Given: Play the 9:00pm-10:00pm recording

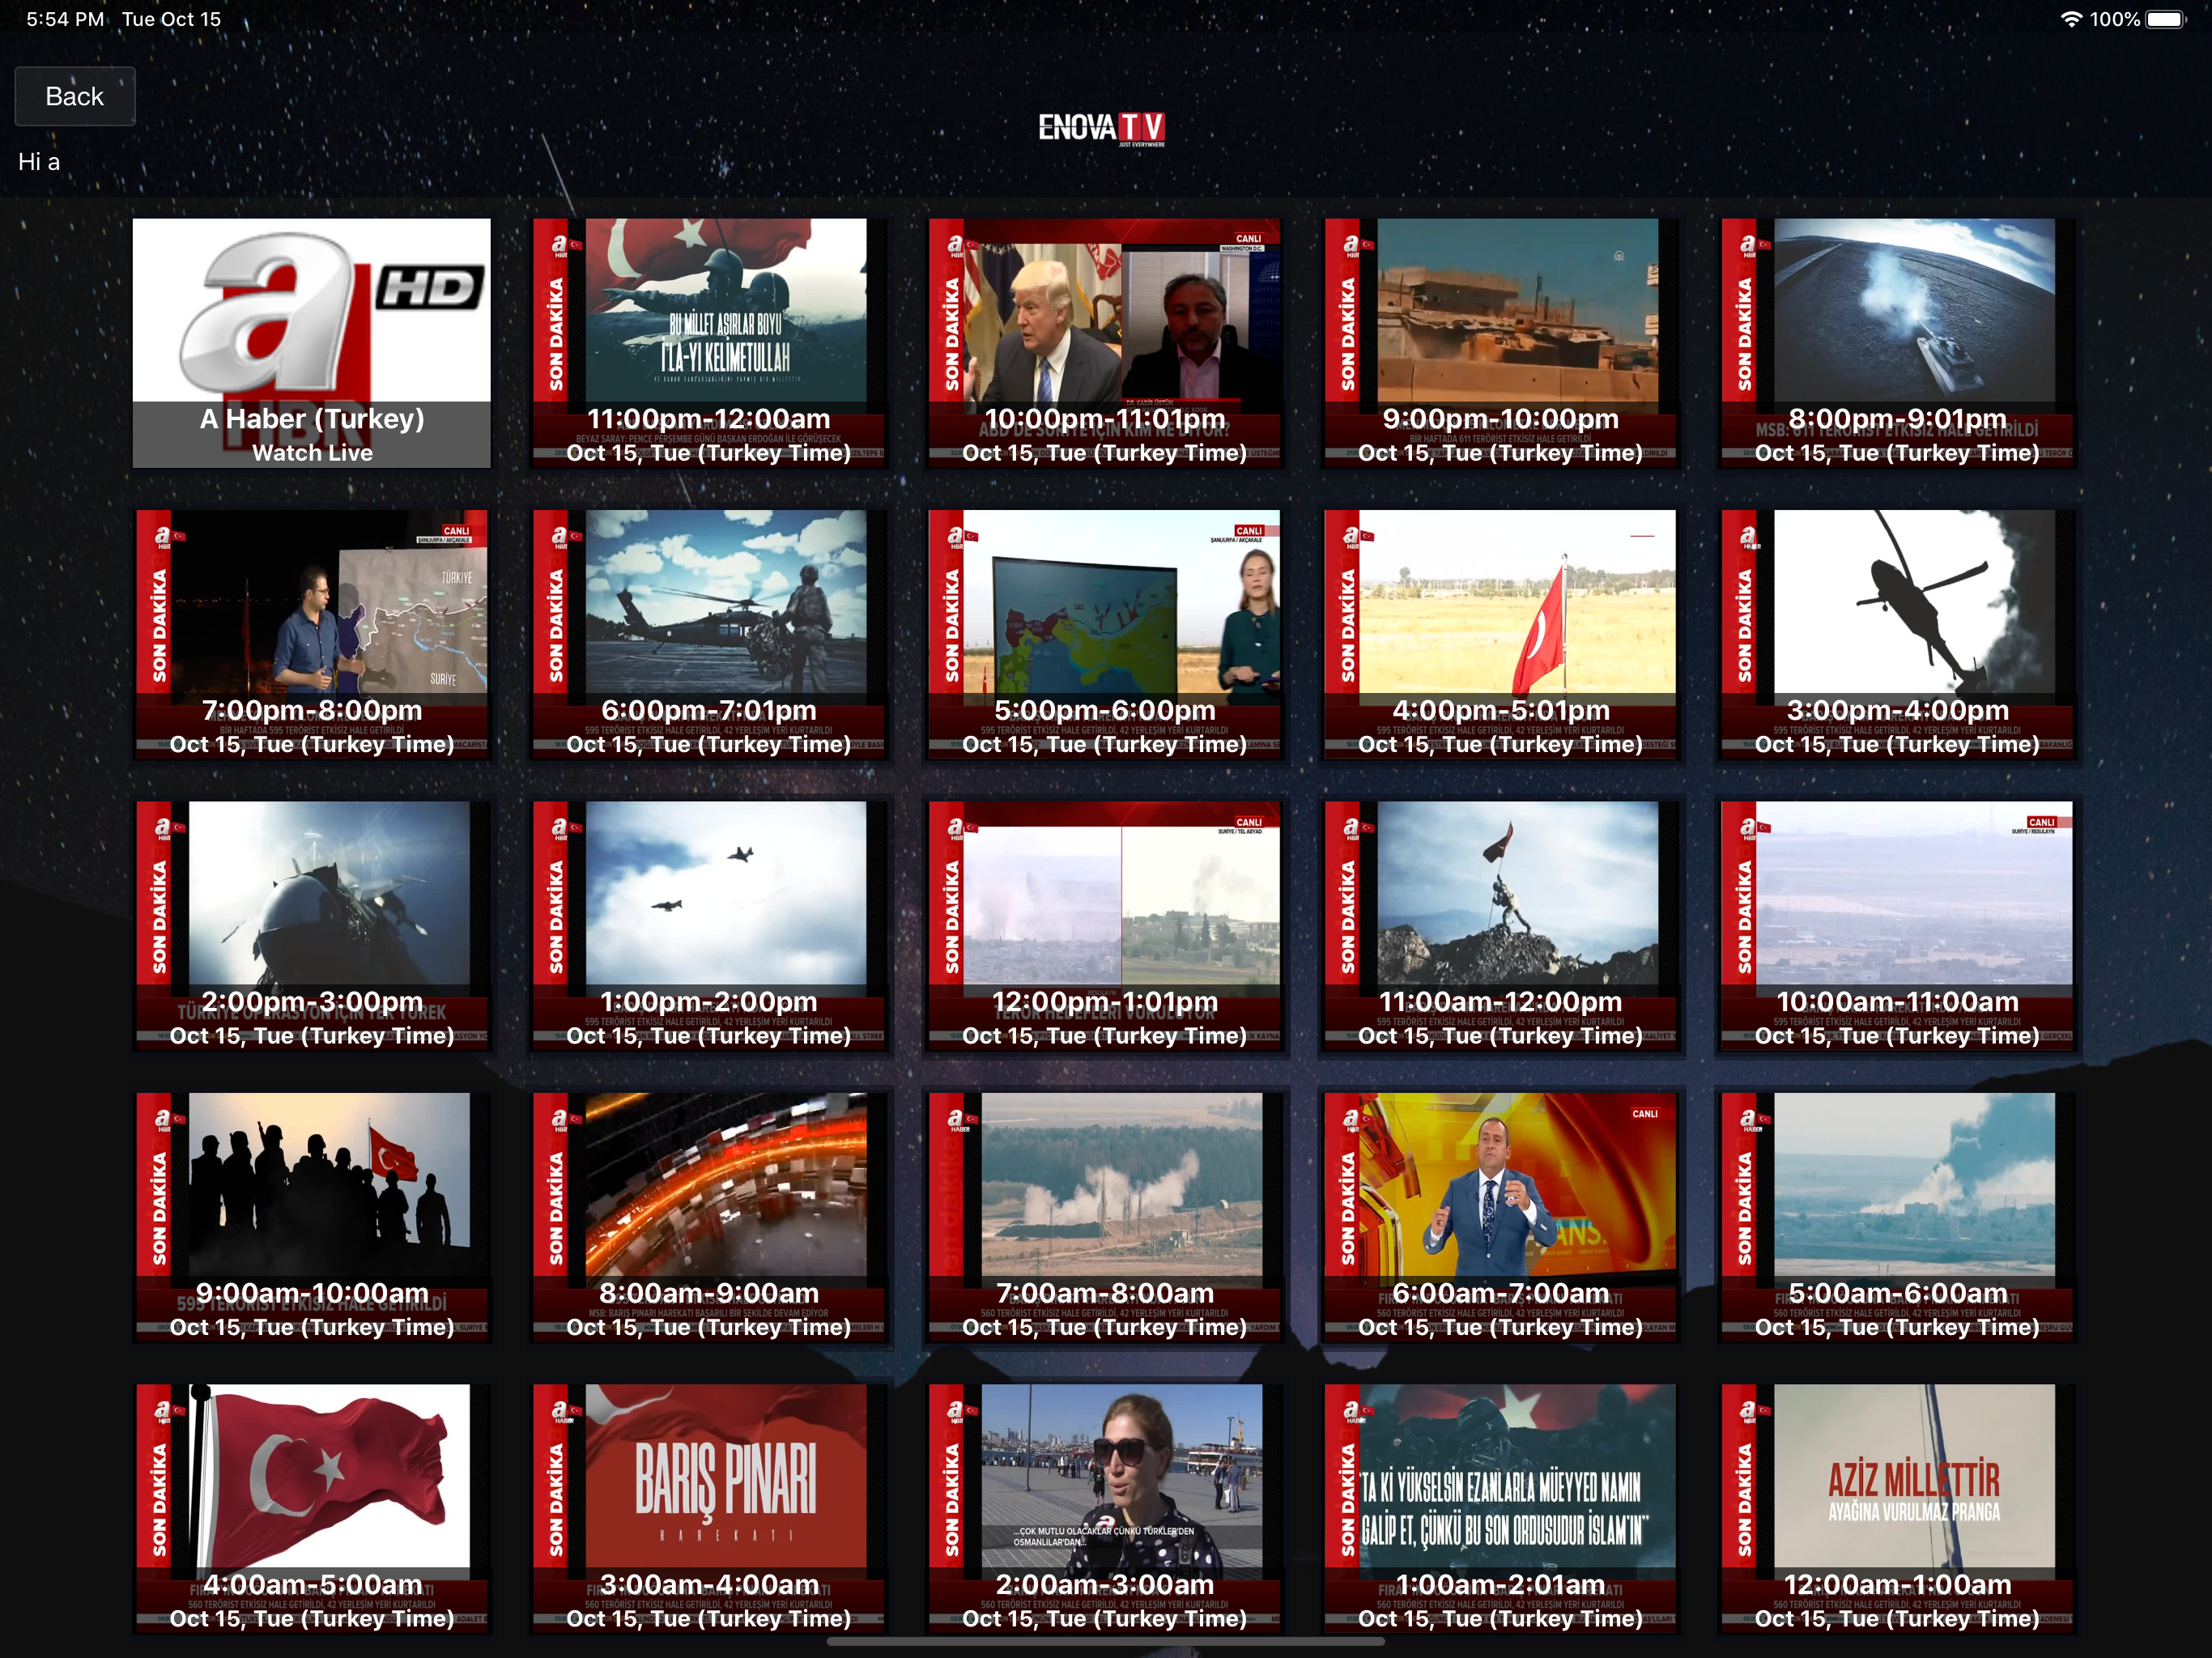Looking at the screenshot, I should [x=1500, y=343].
